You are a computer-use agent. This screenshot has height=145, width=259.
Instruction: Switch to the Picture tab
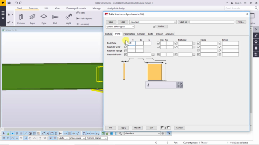pyautogui.click(x=108, y=34)
